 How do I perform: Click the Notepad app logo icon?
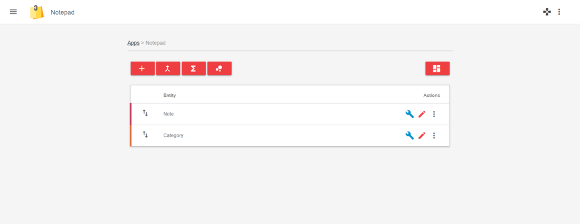click(37, 12)
